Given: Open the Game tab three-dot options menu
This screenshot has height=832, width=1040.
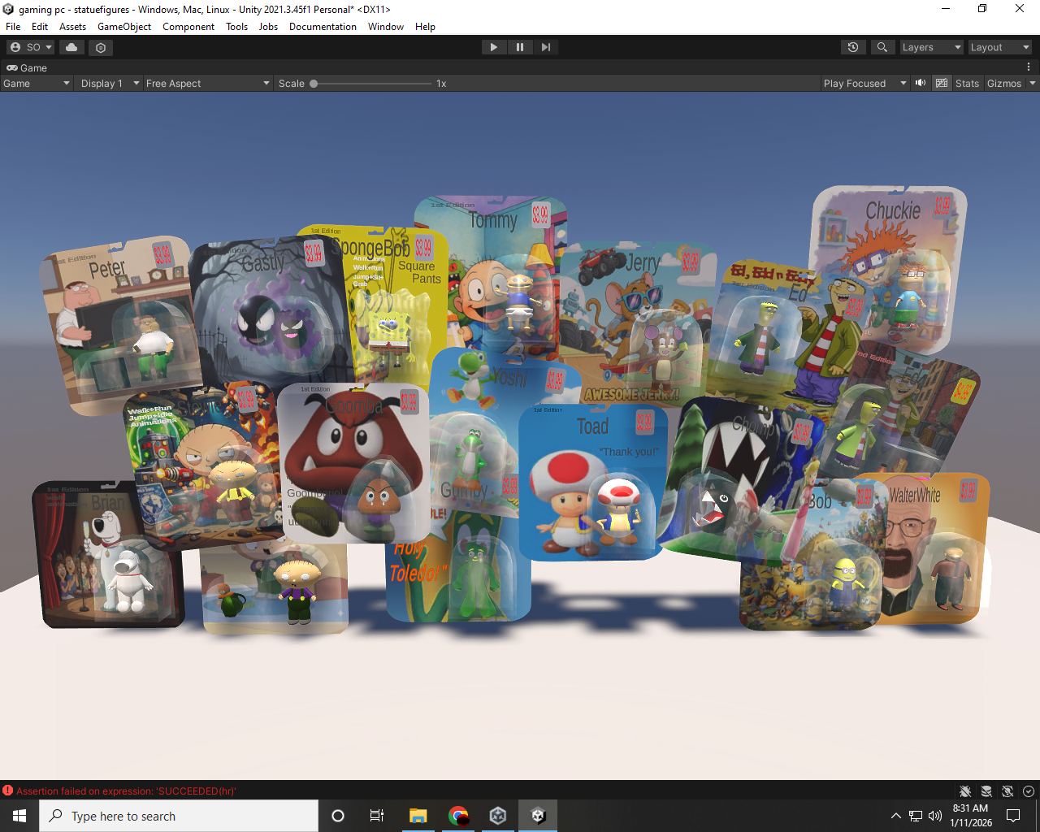Looking at the screenshot, I should (1029, 67).
